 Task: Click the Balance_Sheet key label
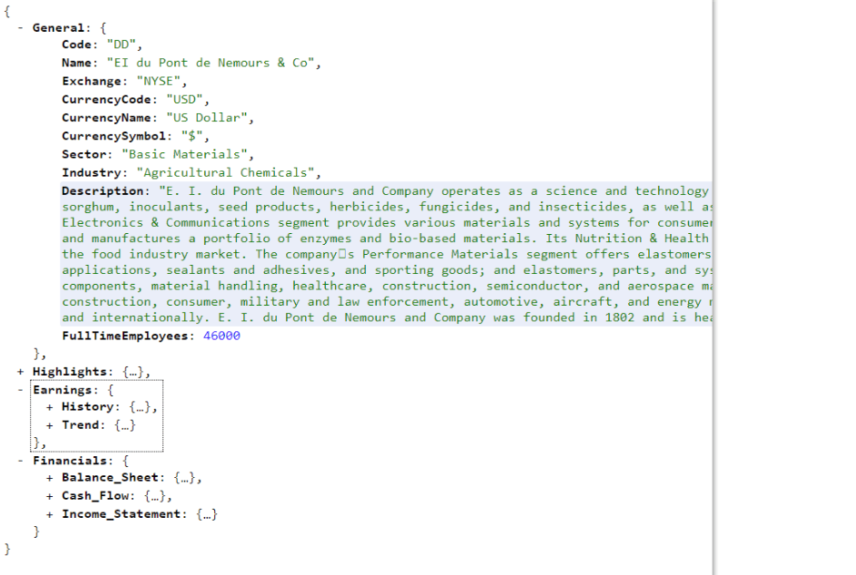(x=110, y=478)
